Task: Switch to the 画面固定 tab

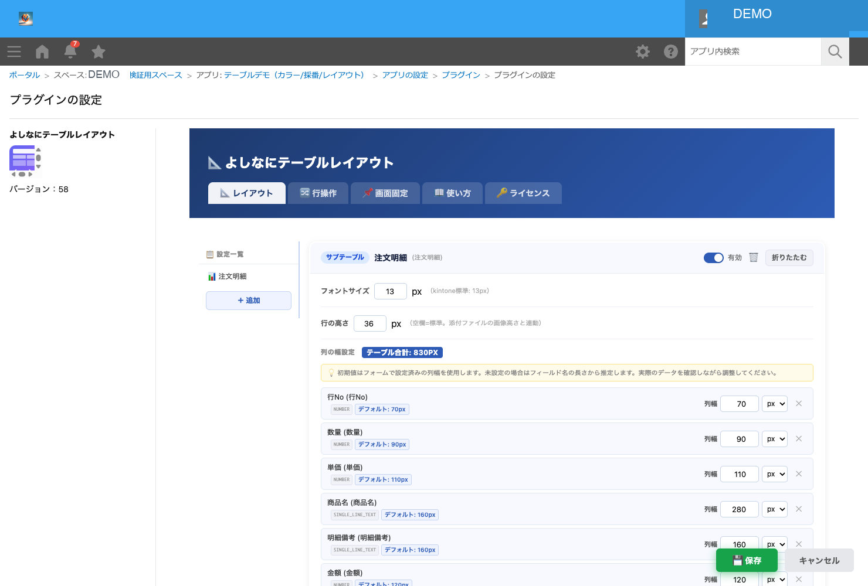Action: pos(385,193)
